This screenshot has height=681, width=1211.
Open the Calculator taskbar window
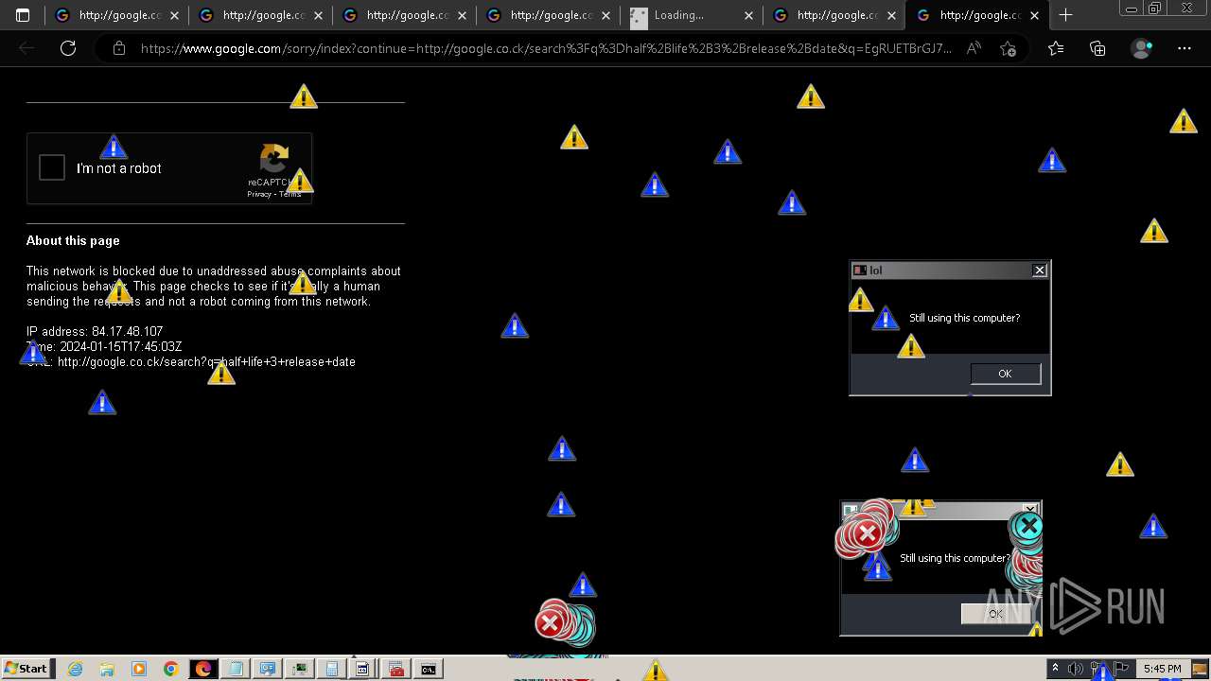[331, 669]
